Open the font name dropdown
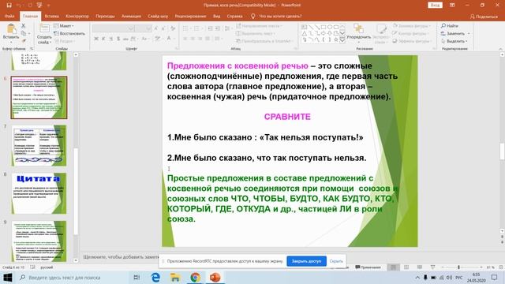This screenshot has height=284, width=505. pyautogui.click(x=130, y=28)
